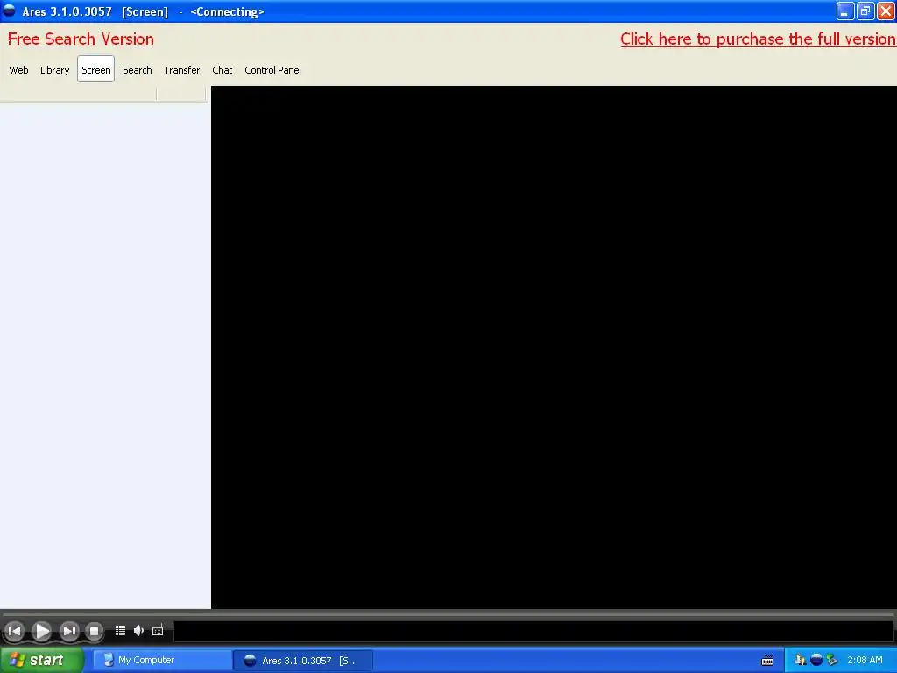Skip to previous track in player

pyautogui.click(x=15, y=631)
